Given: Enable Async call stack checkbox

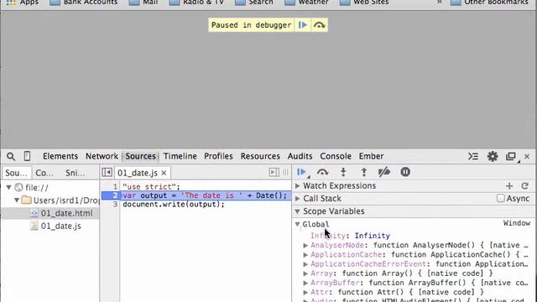Looking at the screenshot, I should [501, 198].
